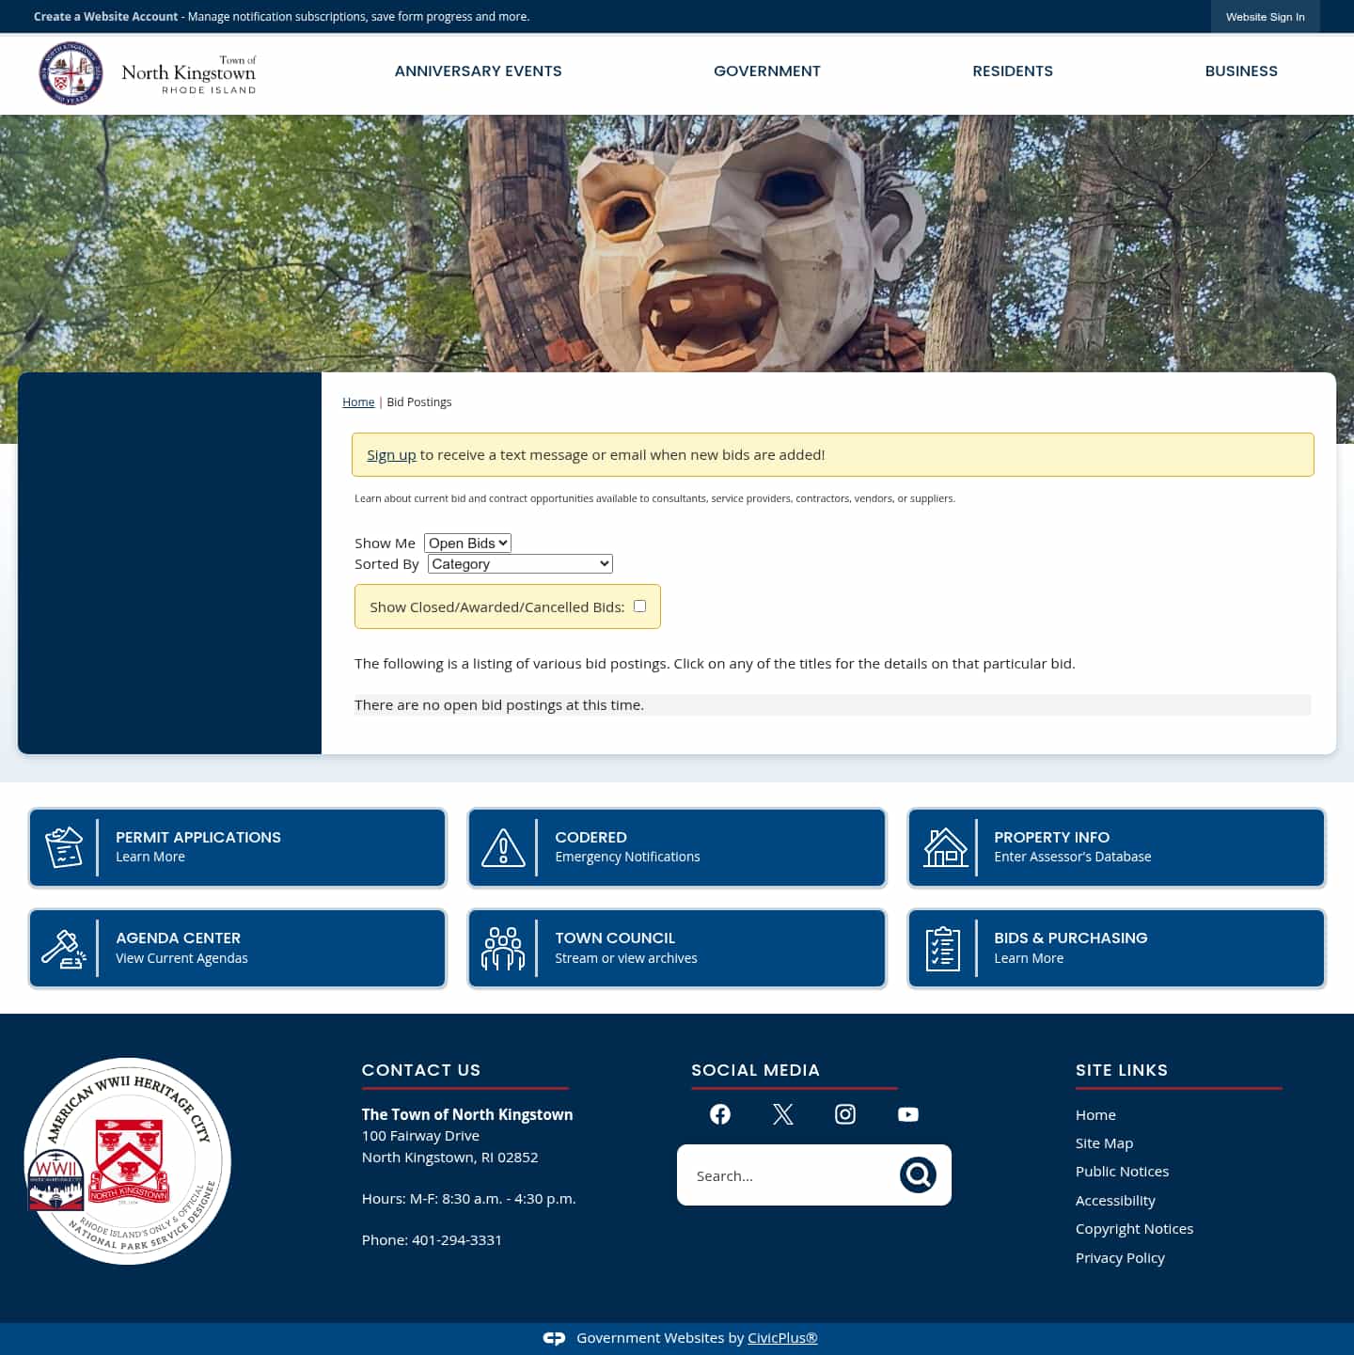Click inside the Search input field
This screenshot has width=1354, height=1355.
799,1174
